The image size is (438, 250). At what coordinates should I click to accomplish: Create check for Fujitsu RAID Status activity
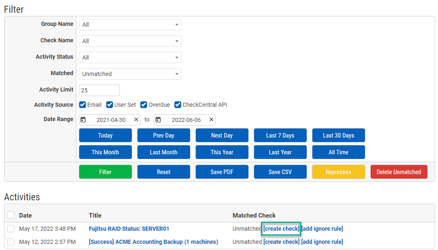point(281,229)
